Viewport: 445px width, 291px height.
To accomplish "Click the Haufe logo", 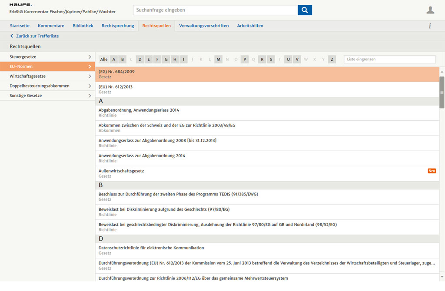I will click(20, 4).
